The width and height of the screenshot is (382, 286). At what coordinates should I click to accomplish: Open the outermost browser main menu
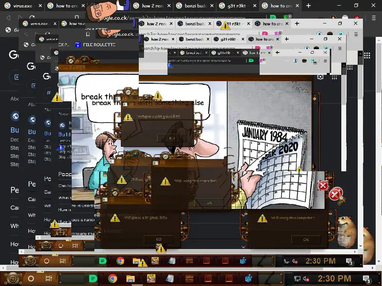pos(374,18)
